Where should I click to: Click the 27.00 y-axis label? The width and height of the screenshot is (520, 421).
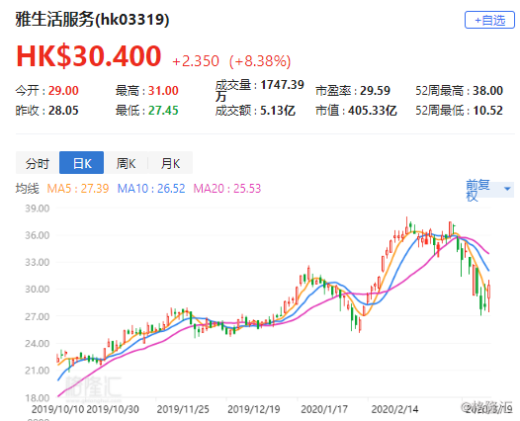click(x=38, y=316)
